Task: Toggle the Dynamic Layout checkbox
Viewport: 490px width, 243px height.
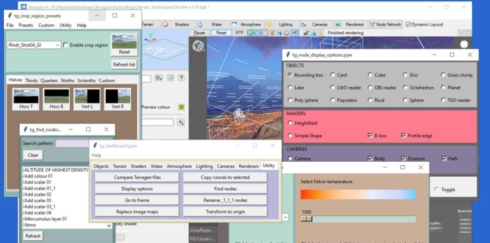Action: 408,24
